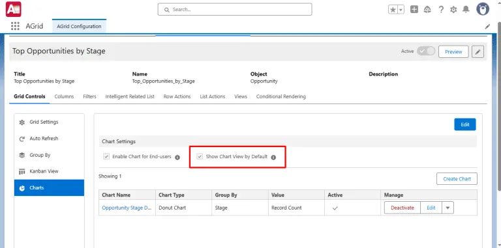Click the search magnifier icon

(166, 10)
